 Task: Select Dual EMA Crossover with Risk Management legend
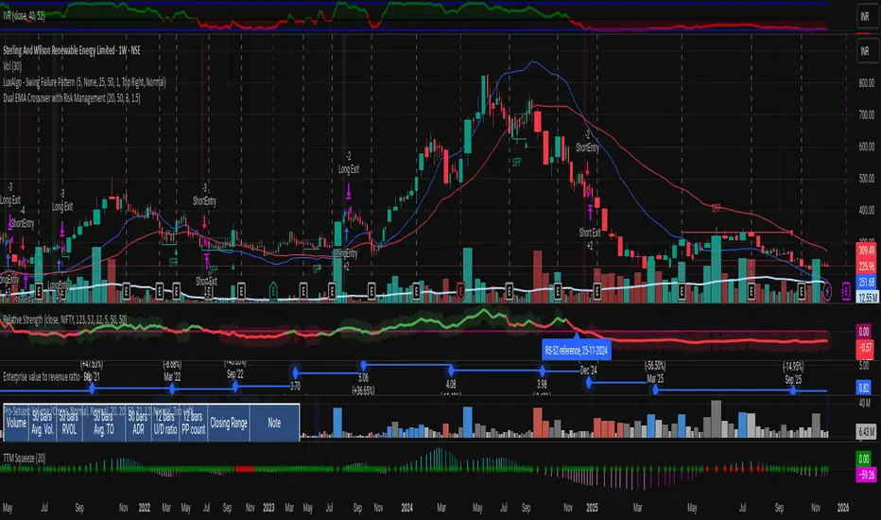point(71,97)
